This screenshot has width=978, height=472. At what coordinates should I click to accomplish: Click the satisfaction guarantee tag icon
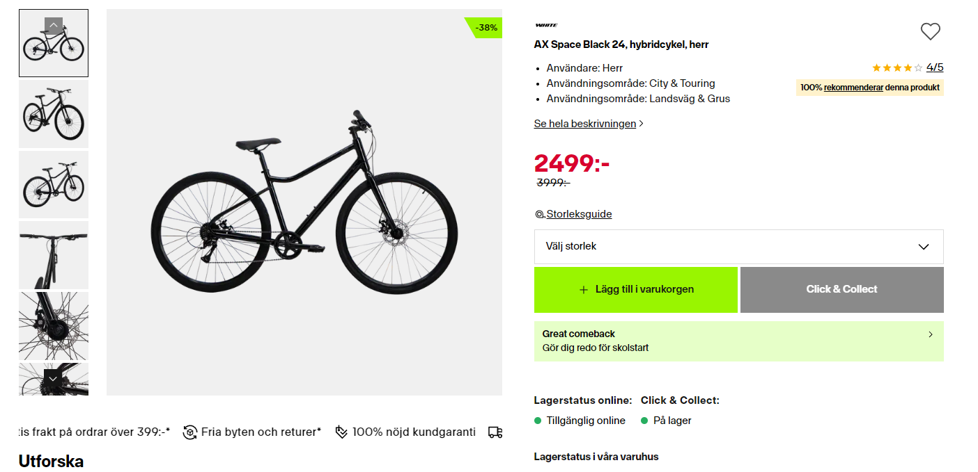341,432
